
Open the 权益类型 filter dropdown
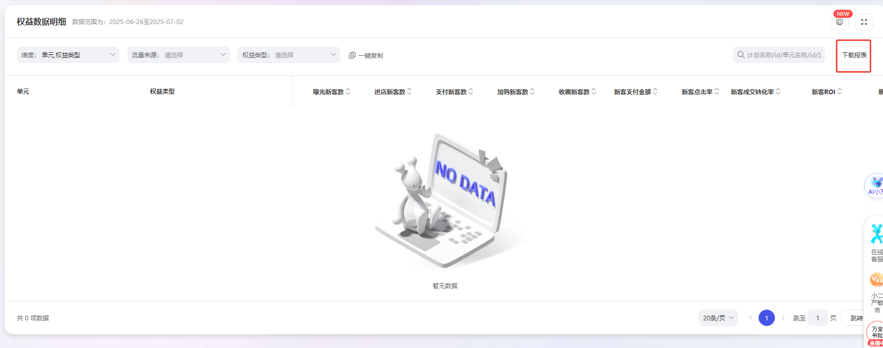pyautogui.click(x=288, y=55)
